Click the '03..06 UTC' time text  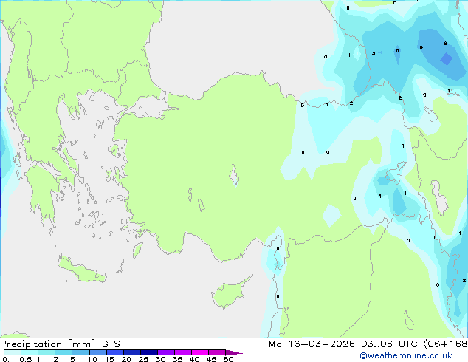(389, 344)
